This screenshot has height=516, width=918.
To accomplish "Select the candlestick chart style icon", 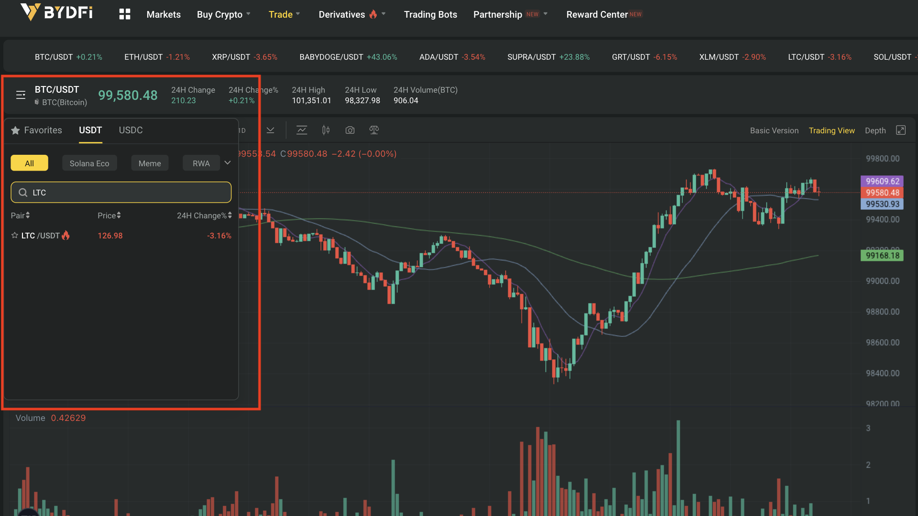I will point(326,130).
